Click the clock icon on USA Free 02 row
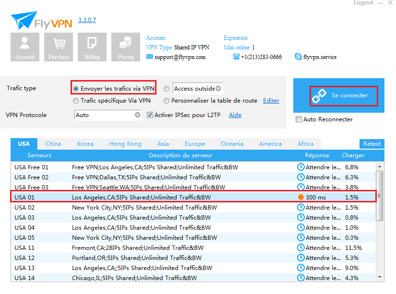The width and height of the screenshot is (396, 294). [x=300, y=177]
